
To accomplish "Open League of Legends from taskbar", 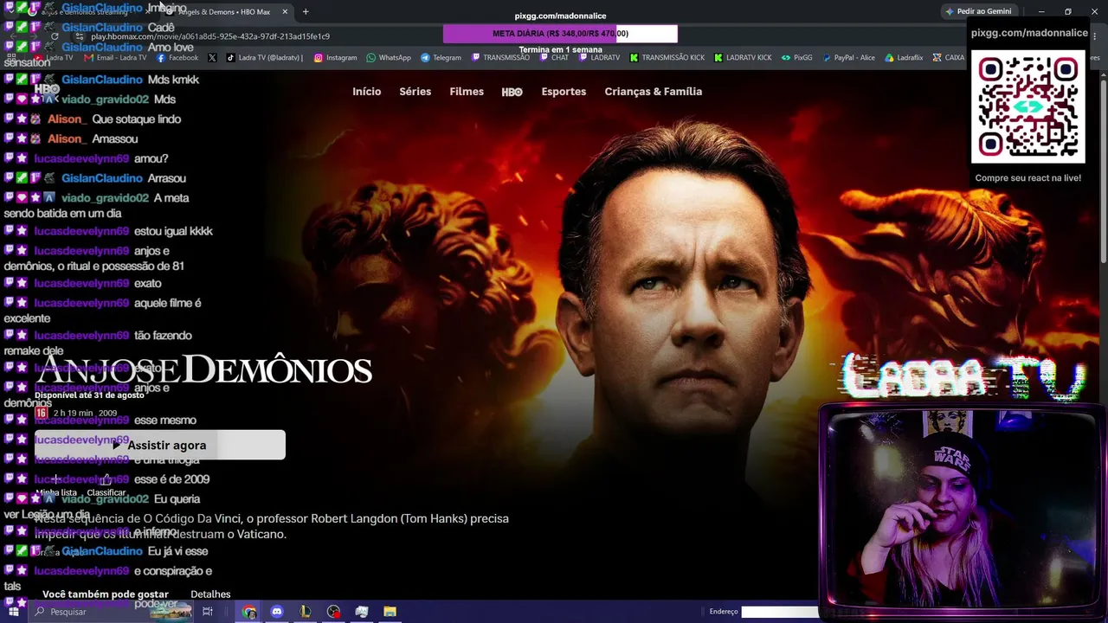I will [x=305, y=612].
